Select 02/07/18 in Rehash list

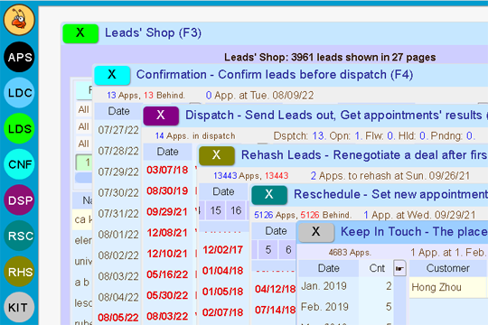tap(223, 312)
